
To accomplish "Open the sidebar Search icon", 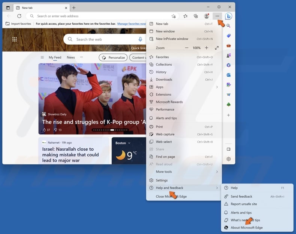I will (x=229, y=26).
